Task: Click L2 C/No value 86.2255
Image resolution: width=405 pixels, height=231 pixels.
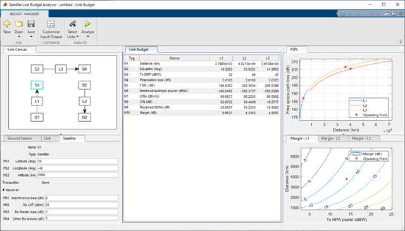Action: click(249, 97)
